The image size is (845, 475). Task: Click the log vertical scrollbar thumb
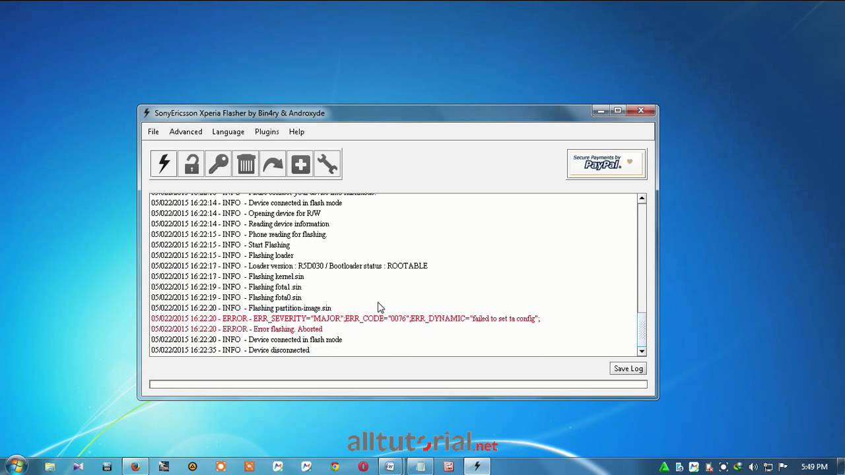[x=642, y=329]
